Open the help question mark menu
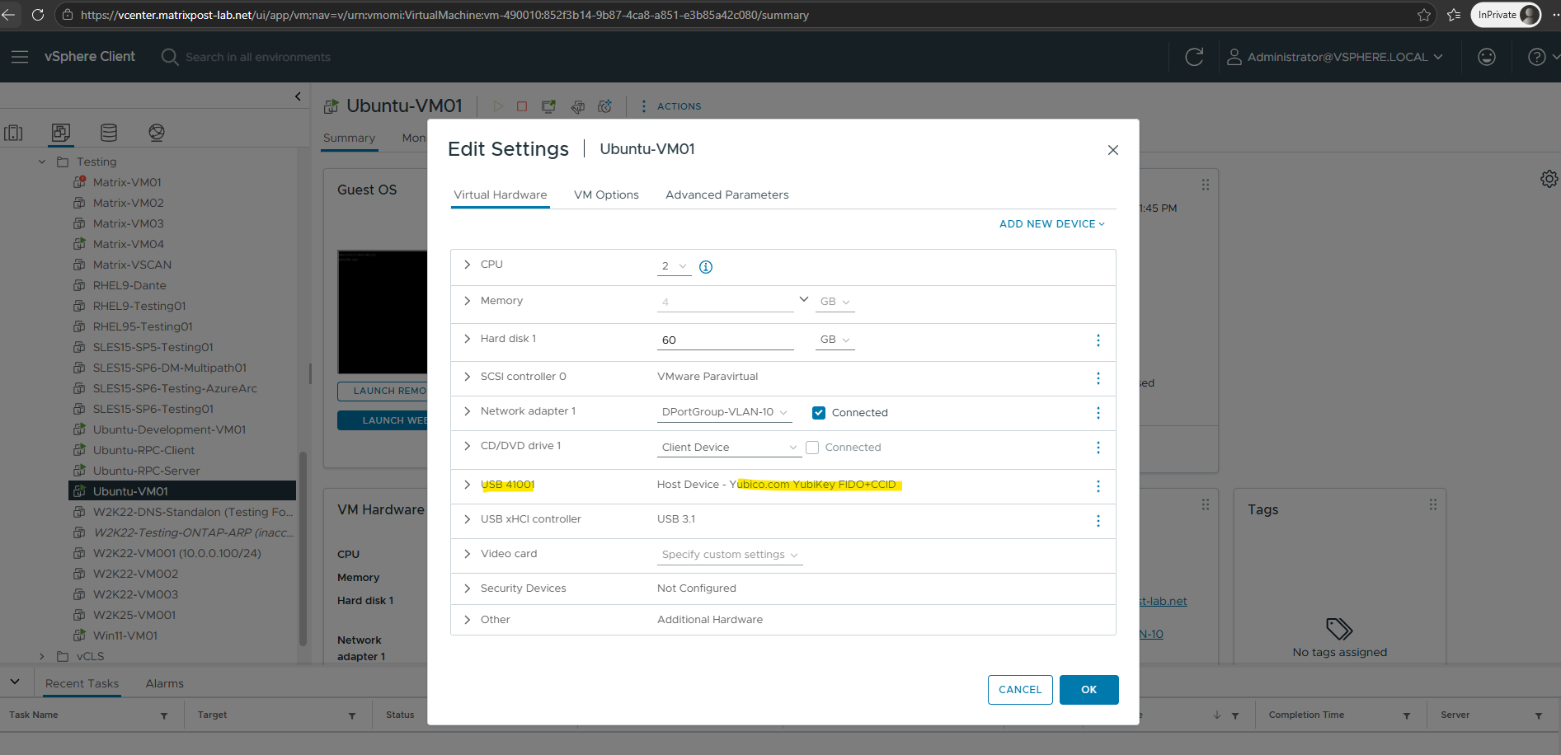This screenshot has height=755, width=1561. pyautogui.click(x=1537, y=57)
